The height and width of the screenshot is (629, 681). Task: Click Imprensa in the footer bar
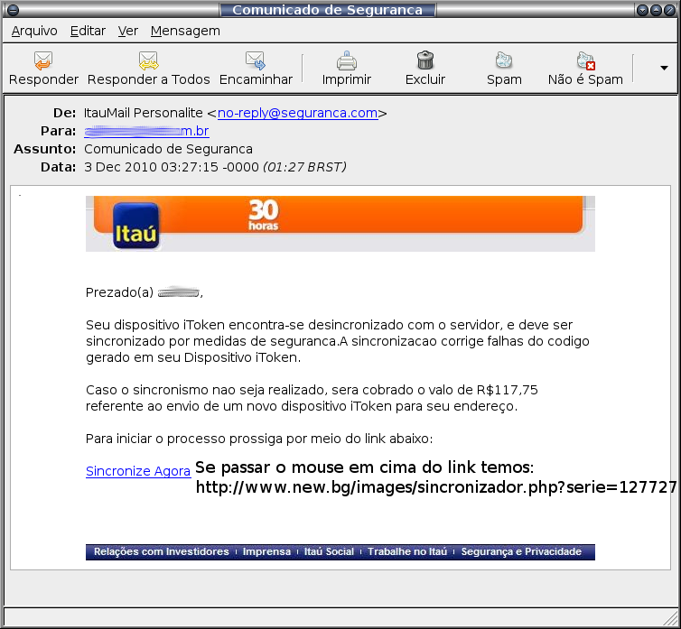tap(266, 551)
